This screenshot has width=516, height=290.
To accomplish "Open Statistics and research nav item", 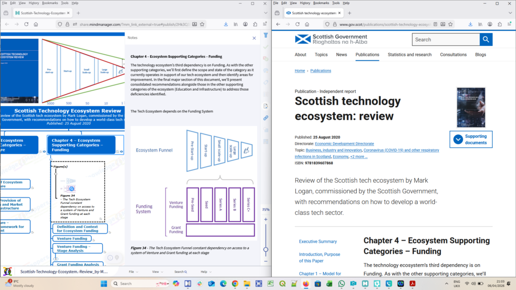I will point(409,54).
